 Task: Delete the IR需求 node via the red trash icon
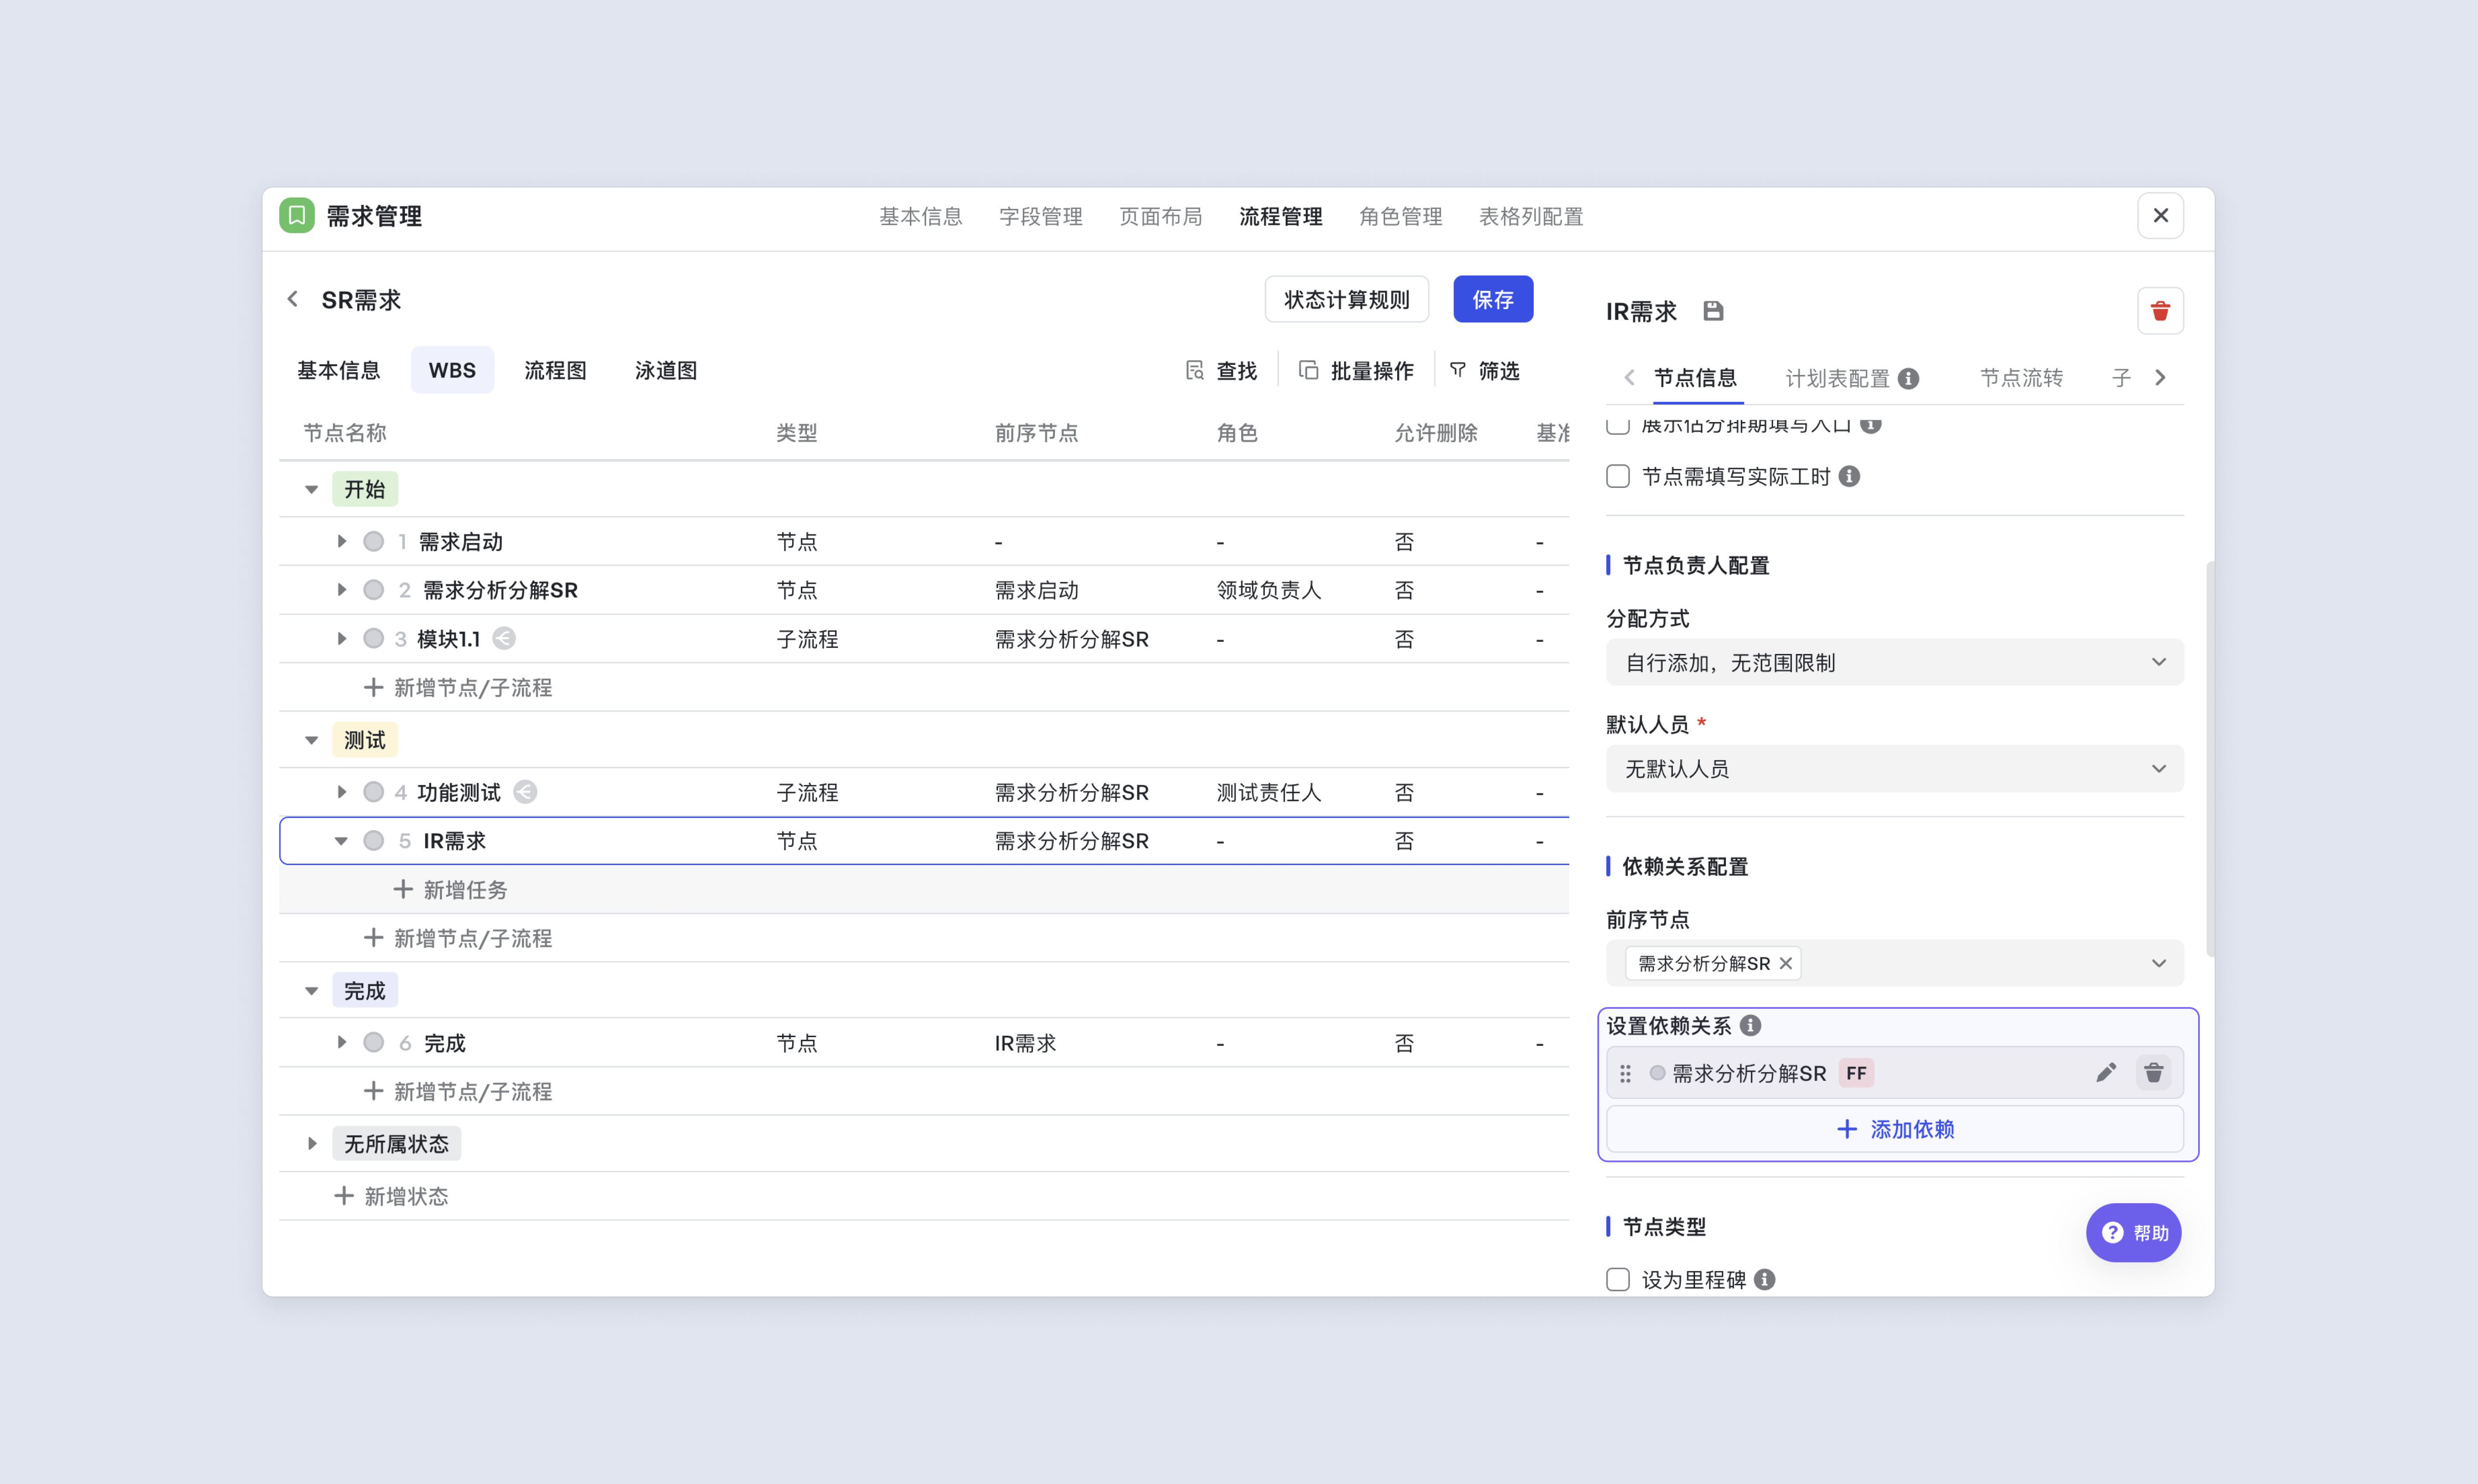point(2160,311)
